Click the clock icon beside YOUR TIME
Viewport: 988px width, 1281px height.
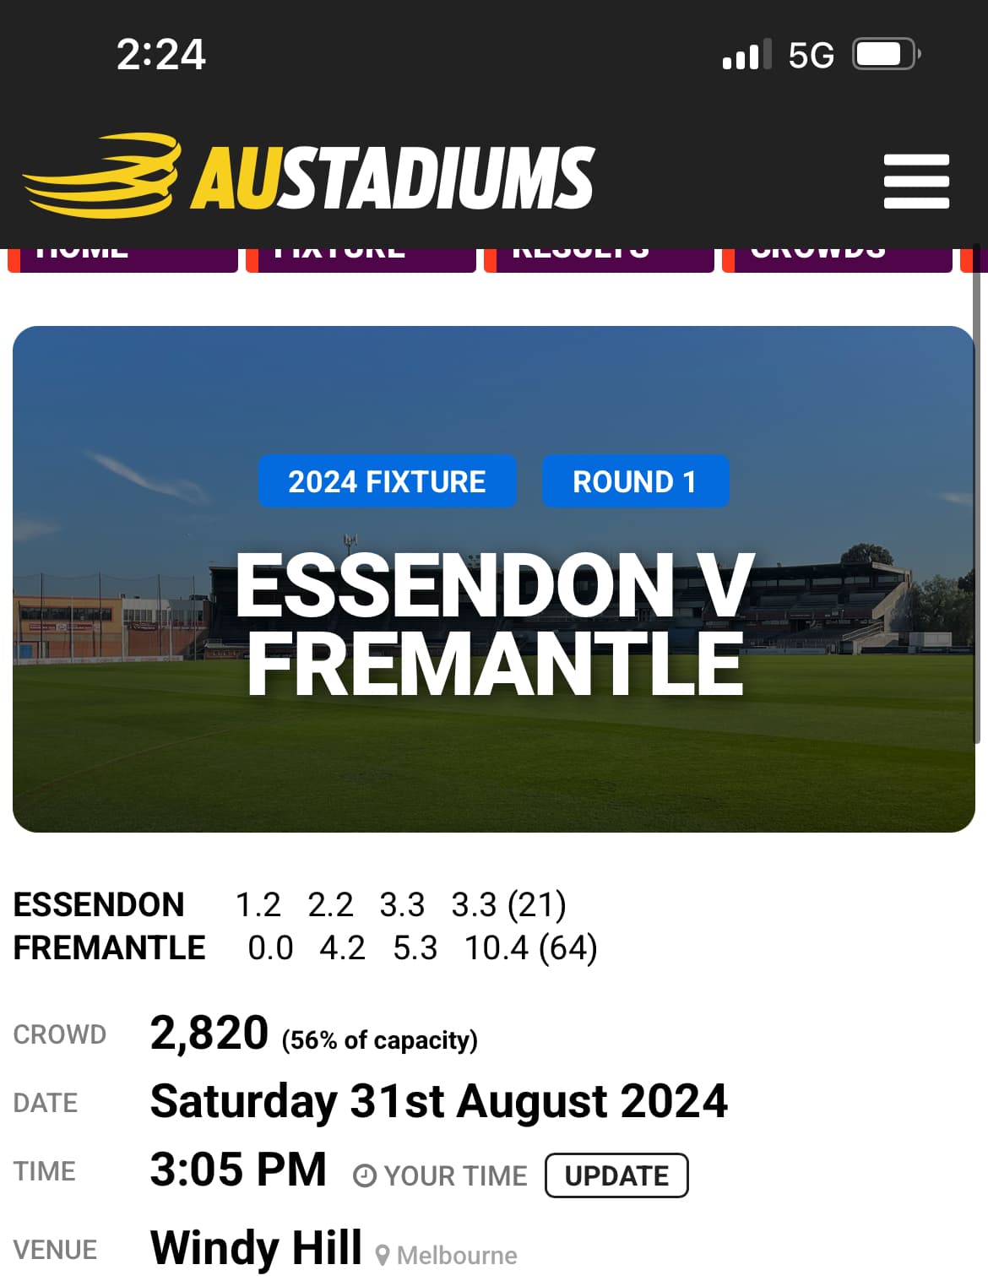click(364, 1175)
